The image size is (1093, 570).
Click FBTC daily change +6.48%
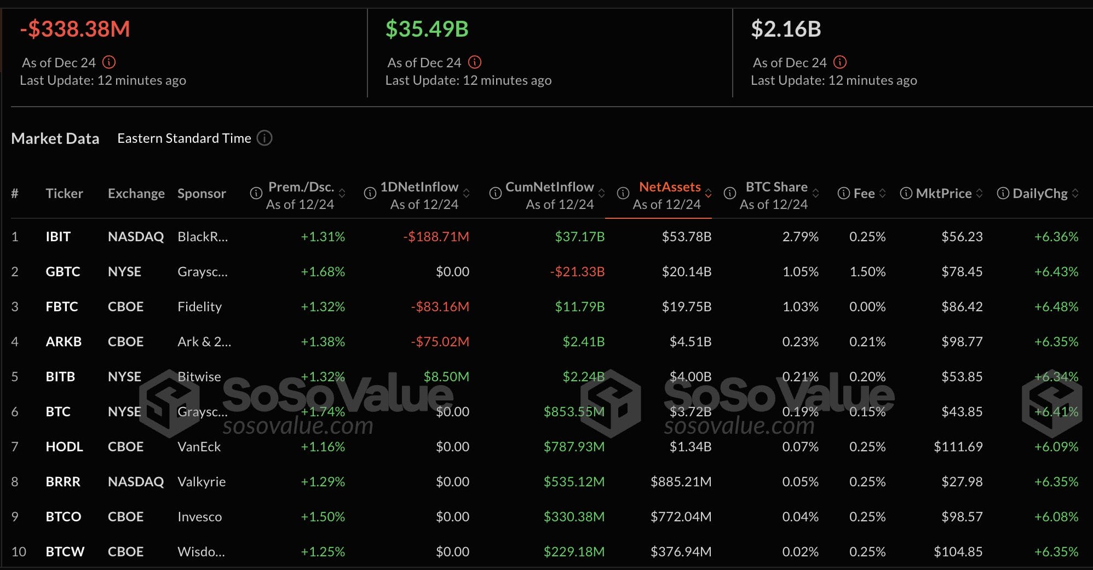point(1056,307)
